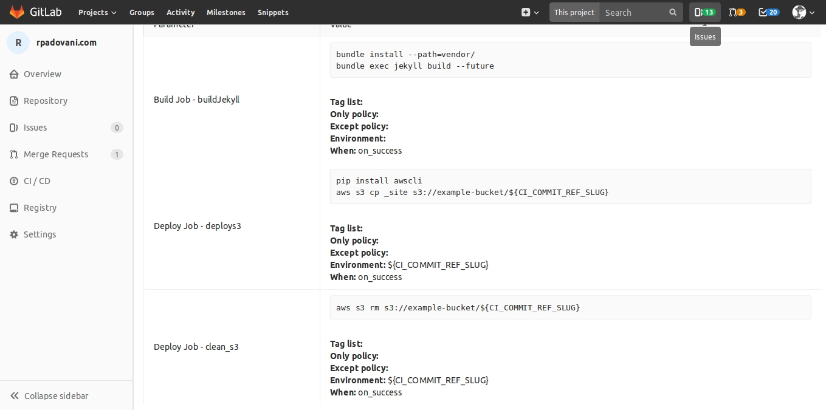Click the Issues icon in sidebar
The image size is (826, 410).
pyautogui.click(x=14, y=128)
